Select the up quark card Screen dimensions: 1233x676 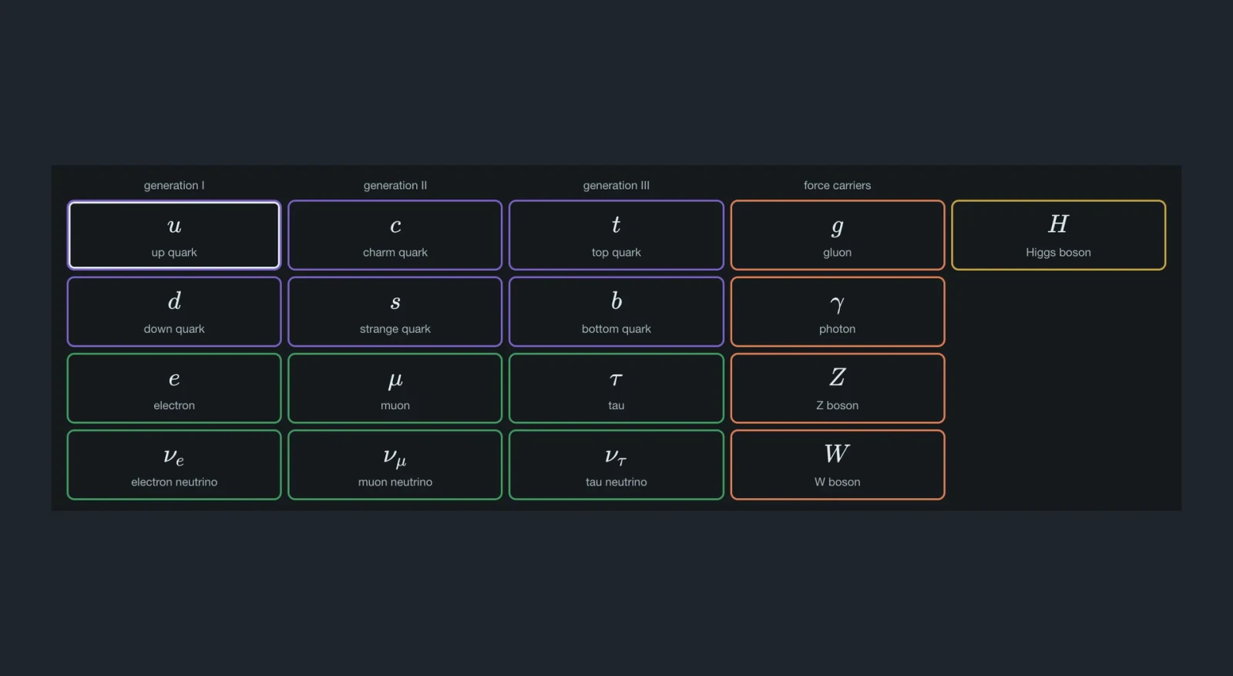point(174,235)
